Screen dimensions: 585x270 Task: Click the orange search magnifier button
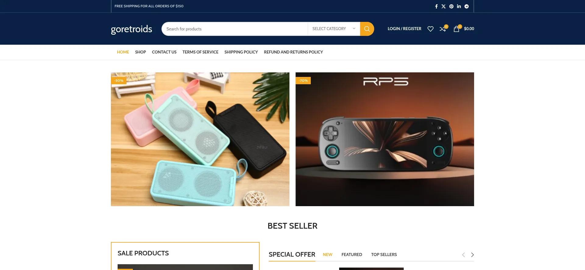click(x=367, y=29)
